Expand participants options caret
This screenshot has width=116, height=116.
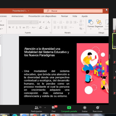[x=45, y=108]
